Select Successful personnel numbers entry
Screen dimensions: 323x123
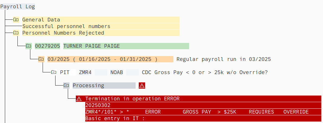pyautogui.click(x=66, y=26)
